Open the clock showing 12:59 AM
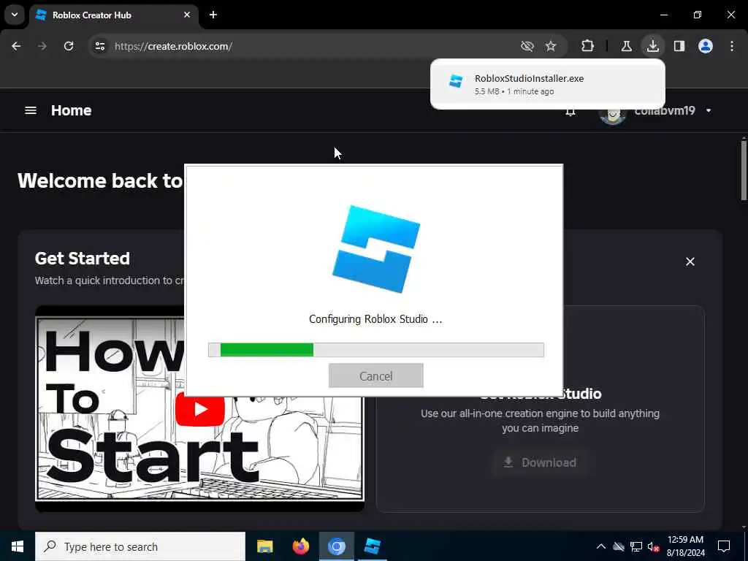Screen dimensions: 748x561 [x=685, y=546]
